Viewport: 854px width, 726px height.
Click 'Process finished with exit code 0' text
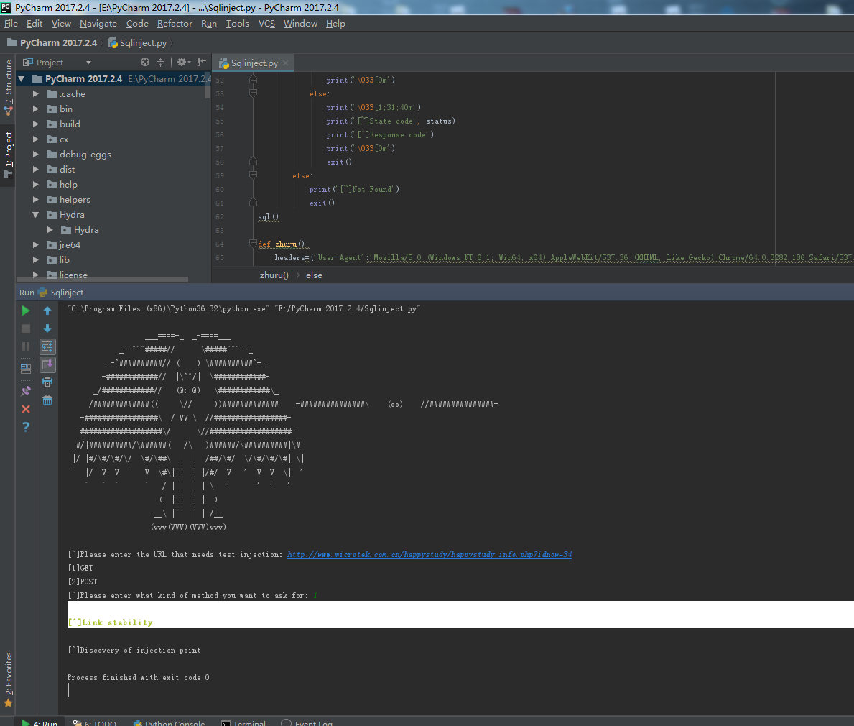pyautogui.click(x=139, y=677)
